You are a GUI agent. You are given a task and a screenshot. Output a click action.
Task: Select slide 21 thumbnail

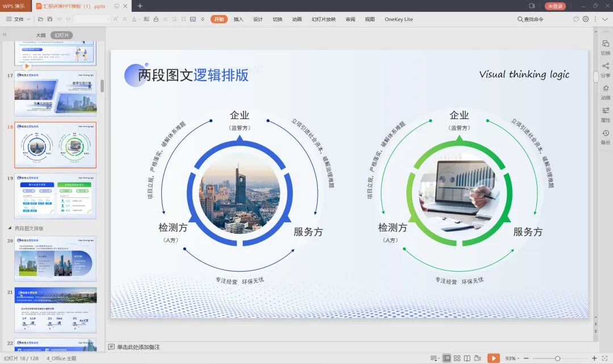click(x=56, y=310)
